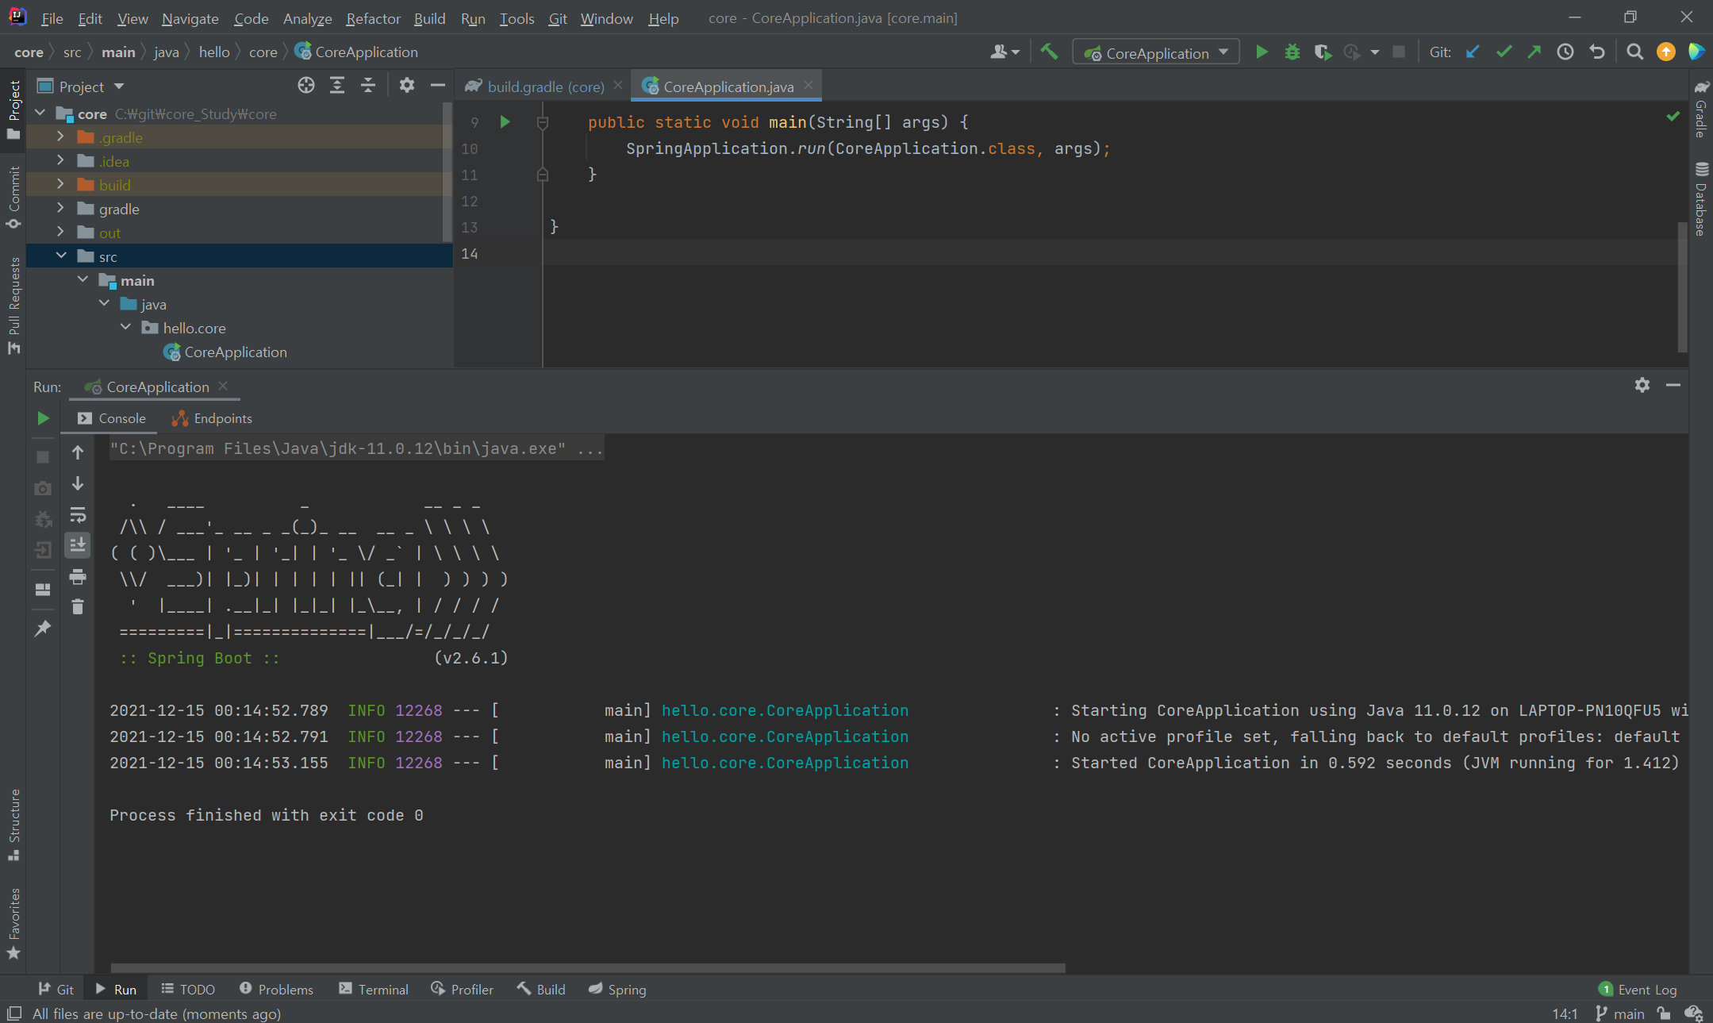The image size is (1713, 1023).
Task: Switch to the build.gradle (core) tab
Action: tap(545, 87)
